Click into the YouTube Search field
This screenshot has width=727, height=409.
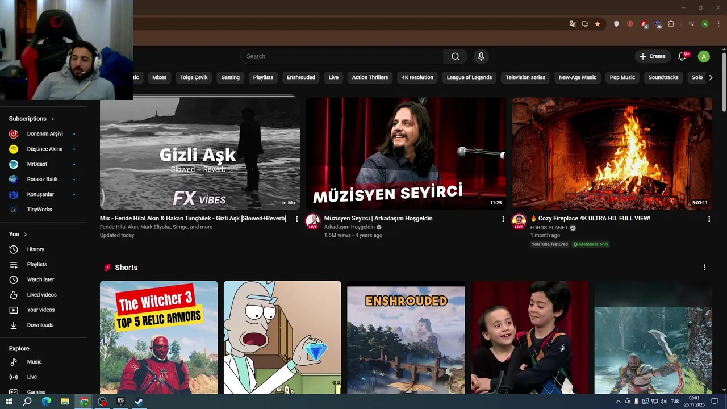(x=342, y=56)
